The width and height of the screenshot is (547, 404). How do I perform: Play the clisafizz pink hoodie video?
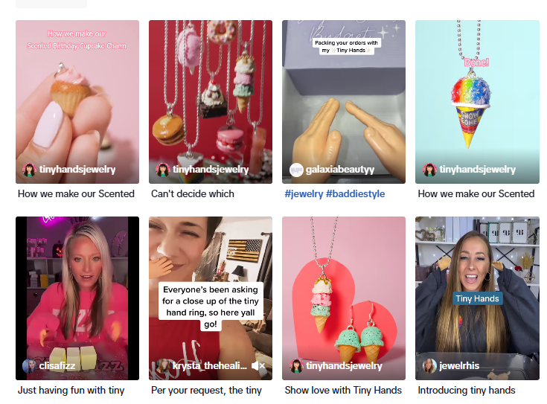[x=77, y=298]
